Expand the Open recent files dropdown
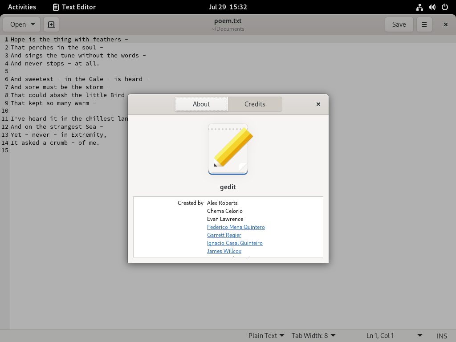456x342 pixels. 22,24
